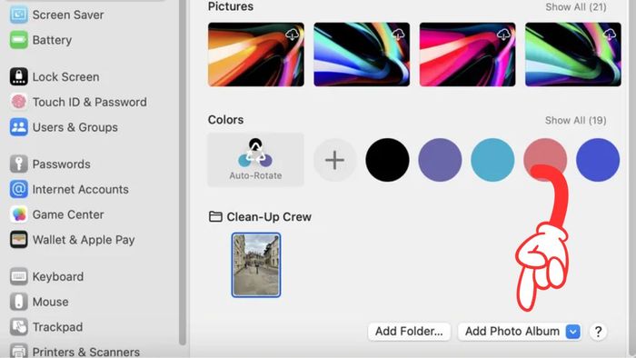Screen dimensions: 636x358
Task: Open the Lock Screen icon in sidebar
Action: 19,76
